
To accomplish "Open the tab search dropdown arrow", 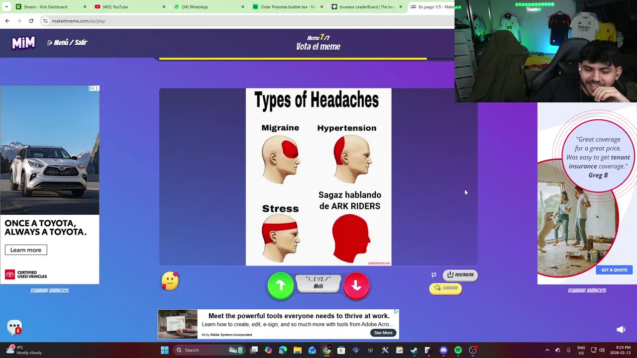I will pos(6,7).
